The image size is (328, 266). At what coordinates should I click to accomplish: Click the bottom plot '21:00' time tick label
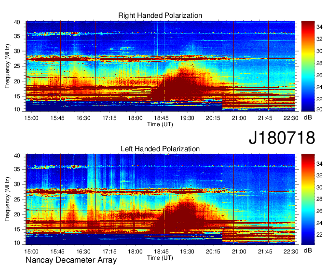[x=239, y=252]
